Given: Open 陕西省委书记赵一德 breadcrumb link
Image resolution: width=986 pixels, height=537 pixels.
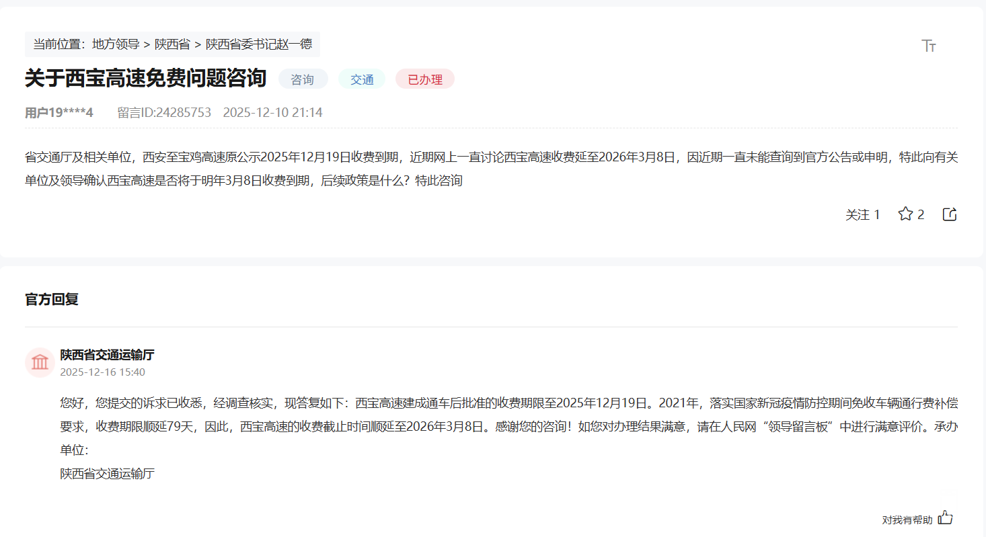Looking at the screenshot, I should coord(259,44).
